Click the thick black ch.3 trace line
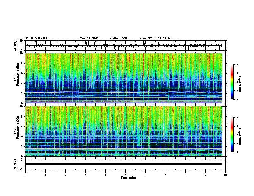This screenshot has height=196, width=254. coord(124,164)
